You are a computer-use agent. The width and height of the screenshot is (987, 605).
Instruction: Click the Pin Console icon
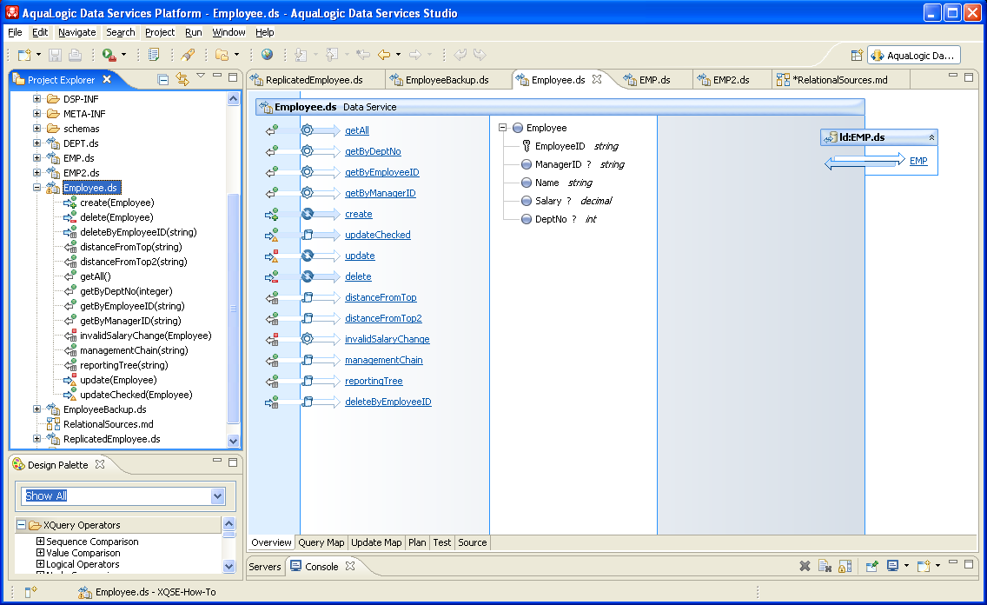tap(871, 566)
